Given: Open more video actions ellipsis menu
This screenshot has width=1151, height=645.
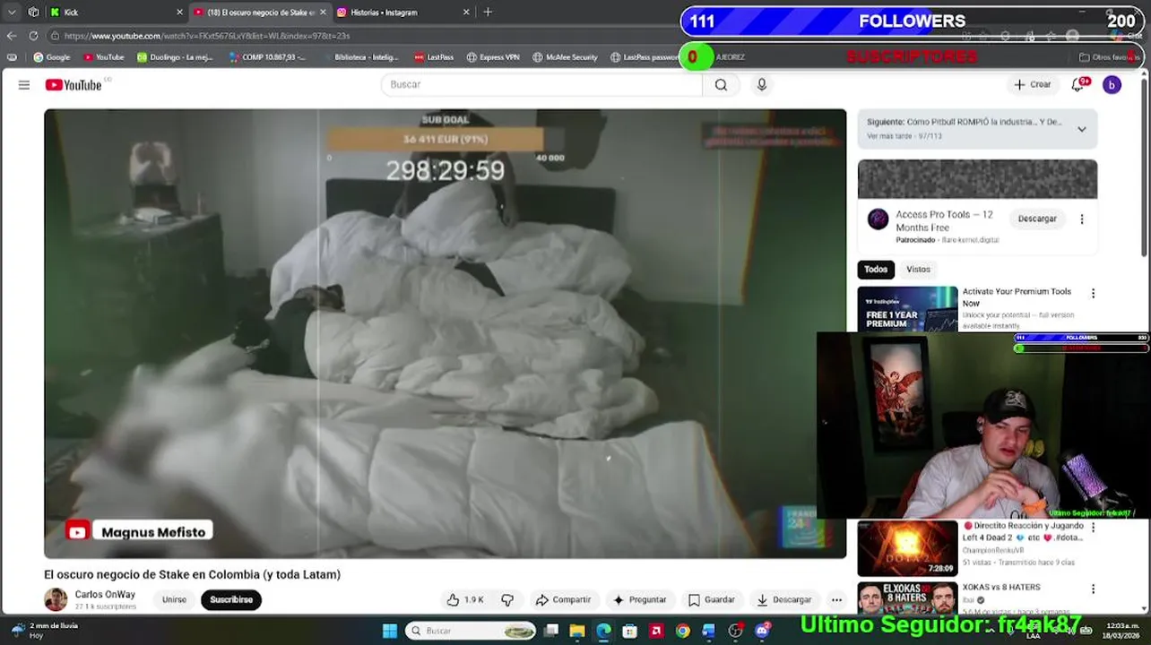Looking at the screenshot, I should click(836, 600).
